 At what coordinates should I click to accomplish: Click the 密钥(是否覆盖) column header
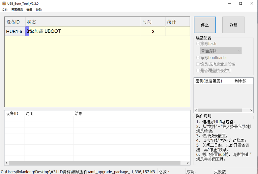pos(214,81)
